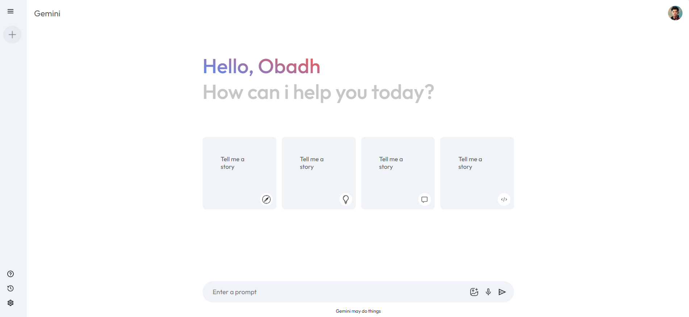689x317 pixels.
Task: Open the Help question mark icon
Action: 11,274
